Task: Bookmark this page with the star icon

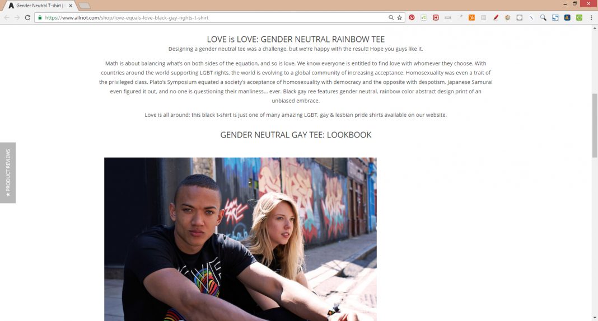Action: coord(399,17)
